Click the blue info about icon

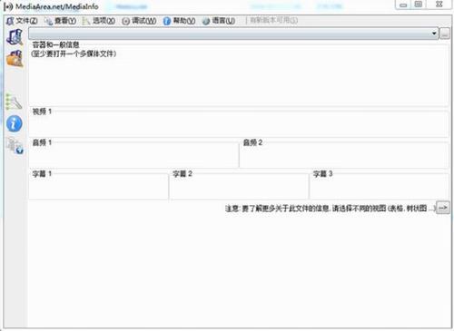click(x=15, y=123)
